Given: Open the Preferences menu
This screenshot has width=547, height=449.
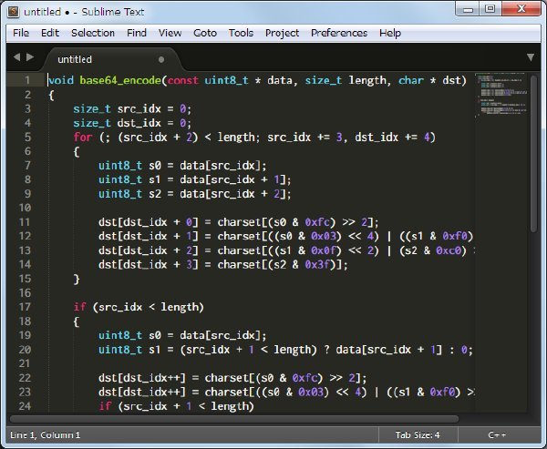Looking at the screenshot, I should click(339, 33).
